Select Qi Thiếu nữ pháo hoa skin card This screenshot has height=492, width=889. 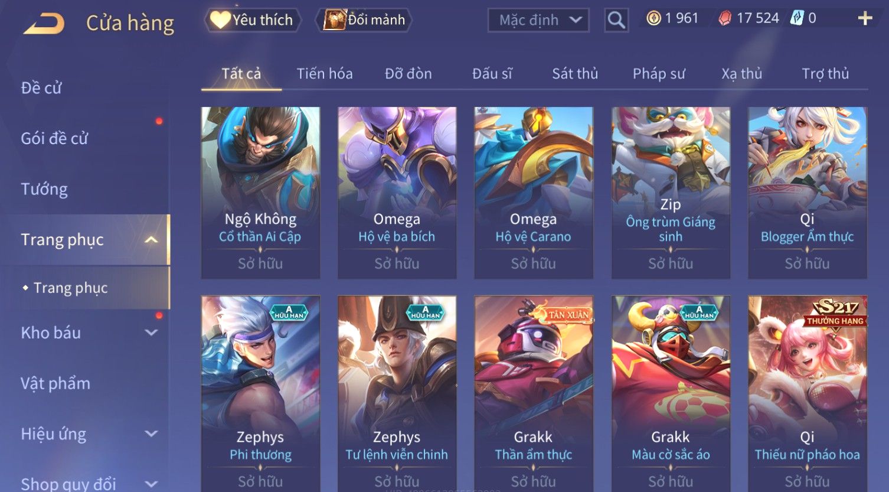(x=808, y=393)
